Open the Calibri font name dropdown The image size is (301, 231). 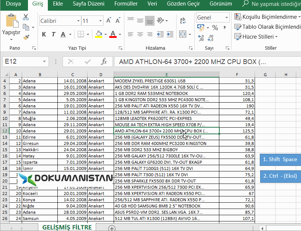pos(78,21)
